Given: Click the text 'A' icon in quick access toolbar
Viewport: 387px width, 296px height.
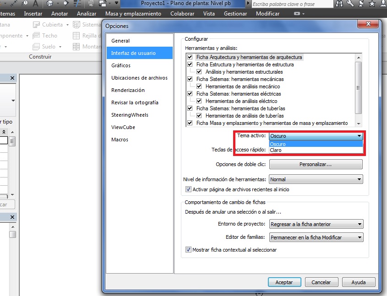Looking at the screenshot, I should (x=36, y=4).
